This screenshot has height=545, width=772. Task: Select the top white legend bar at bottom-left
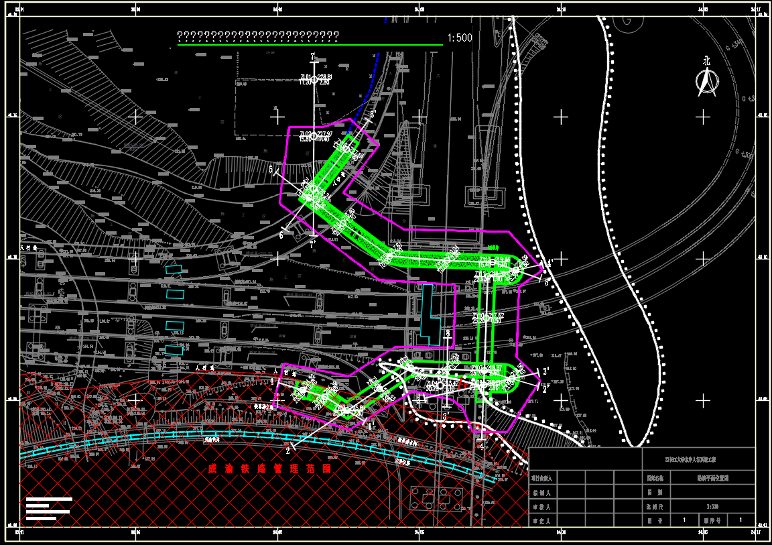[x=49, y=499]
